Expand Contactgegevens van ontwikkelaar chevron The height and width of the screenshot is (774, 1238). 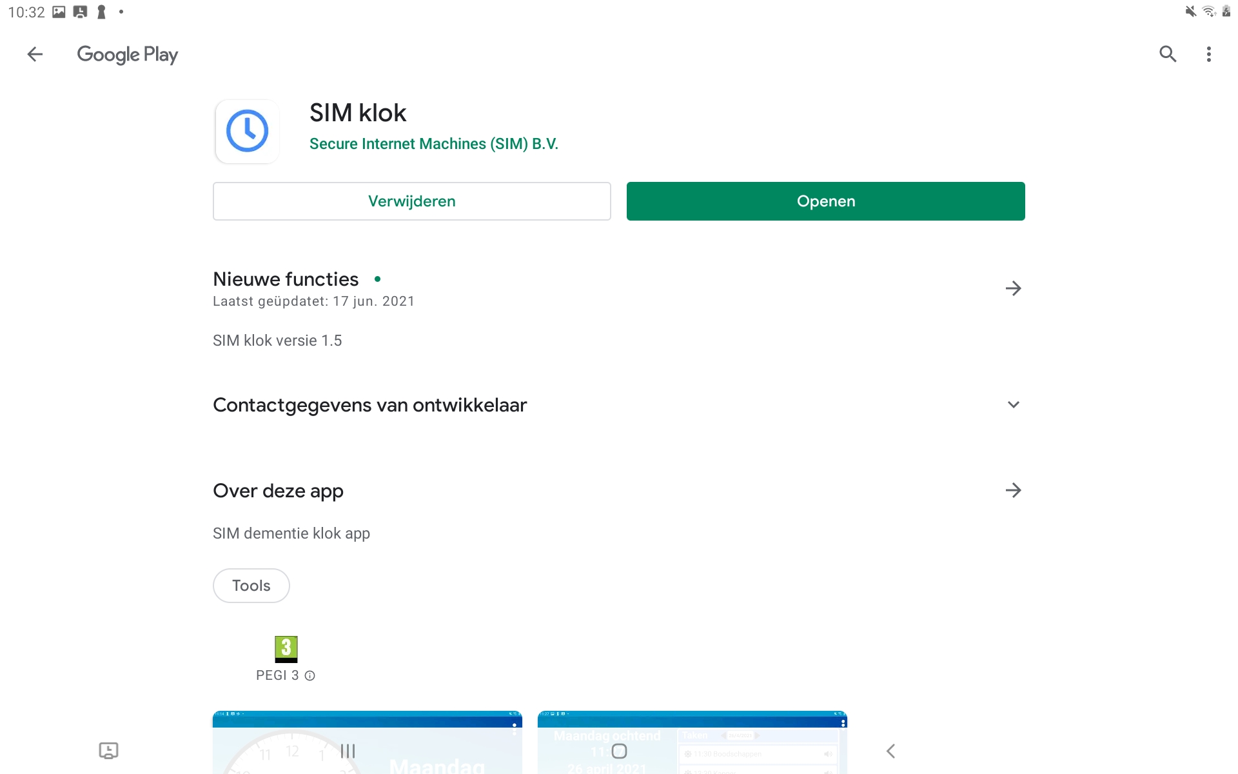coord(1013,404)
